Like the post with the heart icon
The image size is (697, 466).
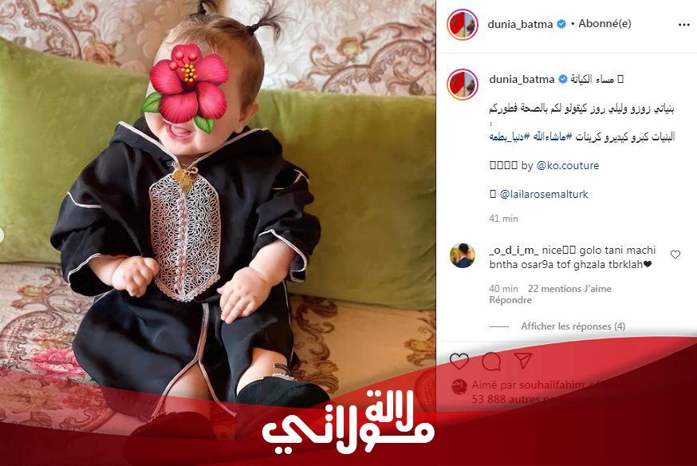pyautogui.click(x=459, y=361)
